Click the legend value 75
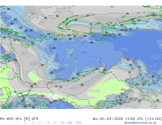 coord(48,123)
